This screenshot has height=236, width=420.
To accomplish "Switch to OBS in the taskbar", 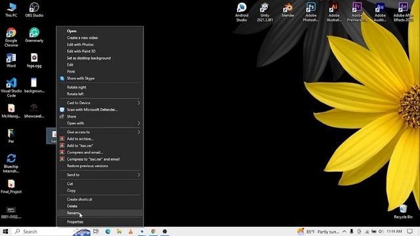I will 165,231.
